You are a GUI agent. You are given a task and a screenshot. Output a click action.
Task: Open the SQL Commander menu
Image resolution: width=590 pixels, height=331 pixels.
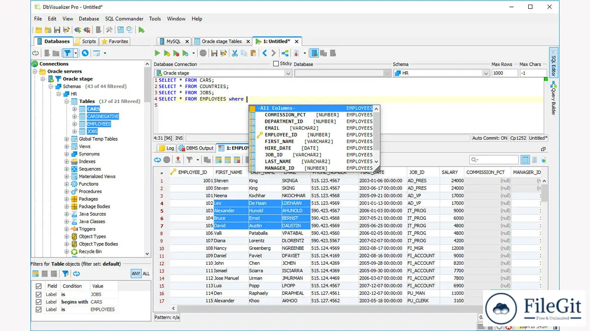(124, 19)
